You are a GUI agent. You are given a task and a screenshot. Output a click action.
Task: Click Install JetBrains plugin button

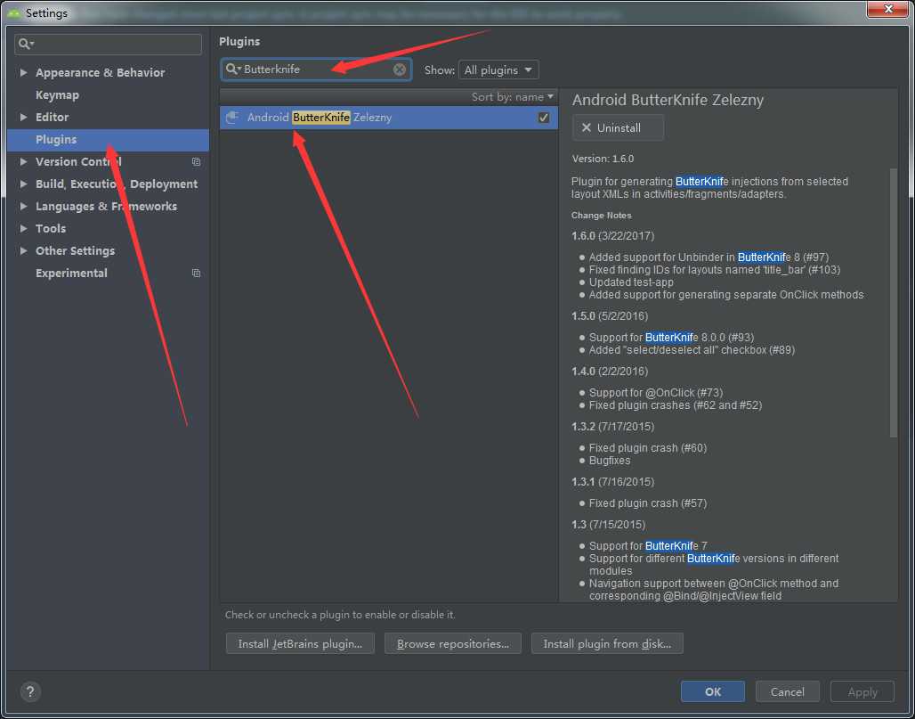[x=300, y=643]
